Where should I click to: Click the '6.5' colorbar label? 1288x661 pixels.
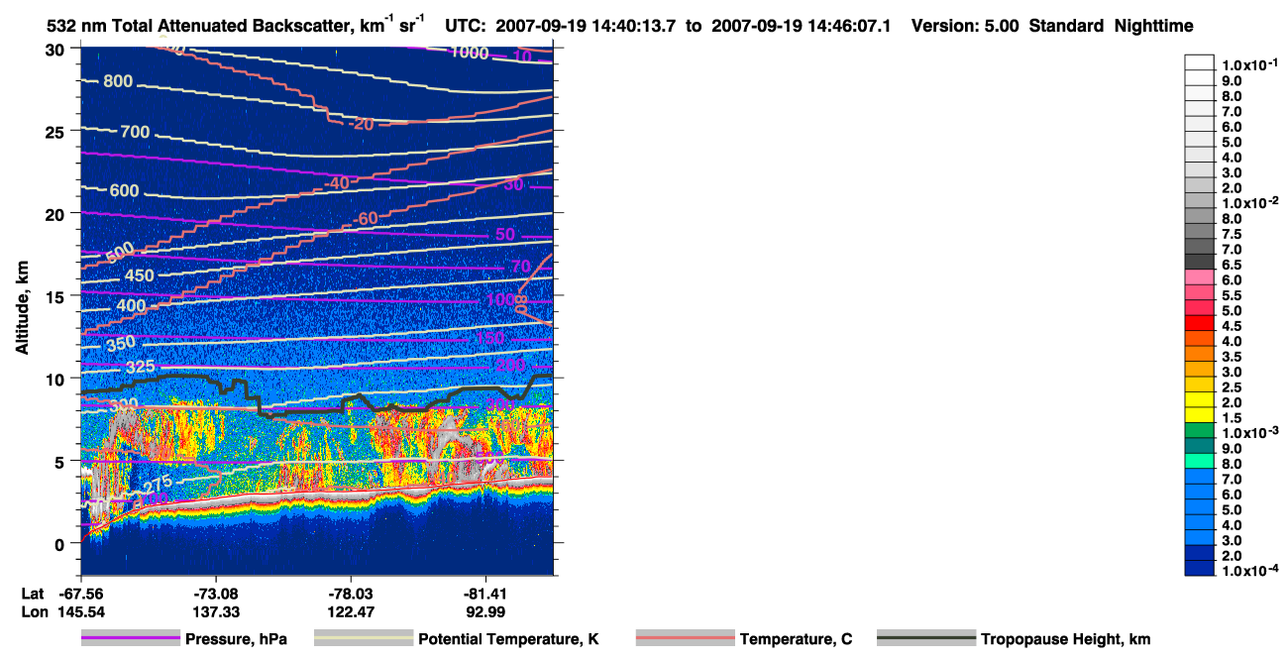click(1232, 265)
